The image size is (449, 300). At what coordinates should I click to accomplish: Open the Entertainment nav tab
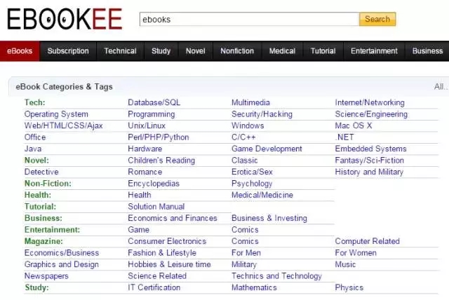pyautogui.click(x=374, y=51)
